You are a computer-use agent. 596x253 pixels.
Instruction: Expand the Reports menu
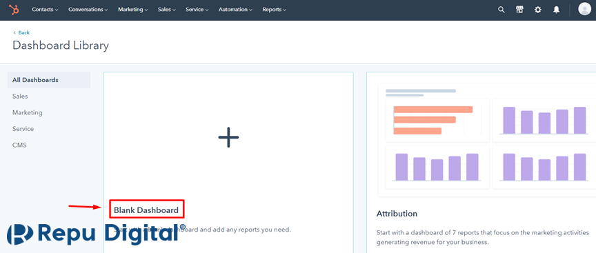[275, 10]
